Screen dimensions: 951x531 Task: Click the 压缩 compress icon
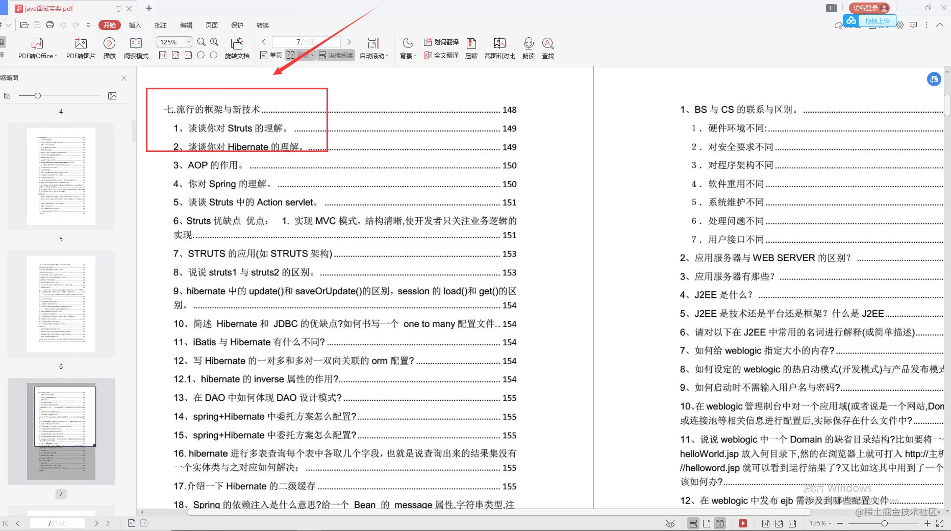tap(471, 48)
